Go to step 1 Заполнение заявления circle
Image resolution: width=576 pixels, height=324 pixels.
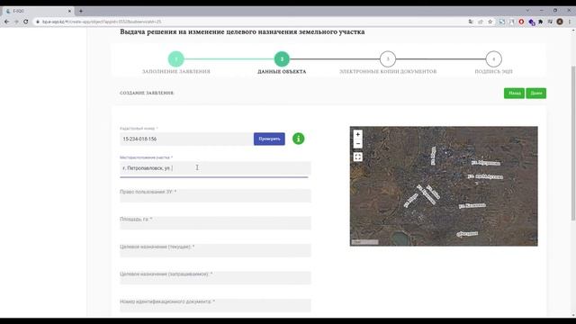(x=176, y=58)
